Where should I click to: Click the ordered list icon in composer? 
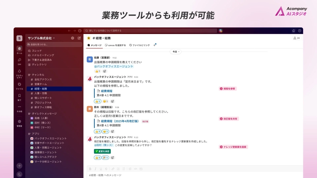[x=118, y=169]
